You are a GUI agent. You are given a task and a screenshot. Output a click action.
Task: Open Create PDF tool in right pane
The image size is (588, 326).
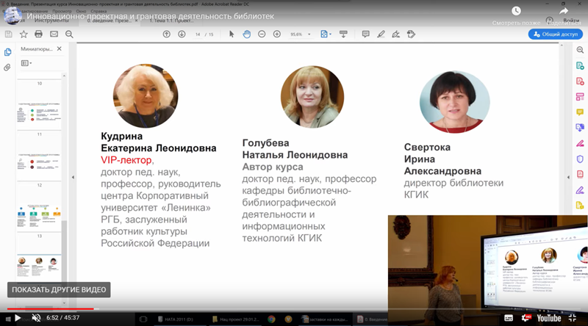[x=580, y=81]
